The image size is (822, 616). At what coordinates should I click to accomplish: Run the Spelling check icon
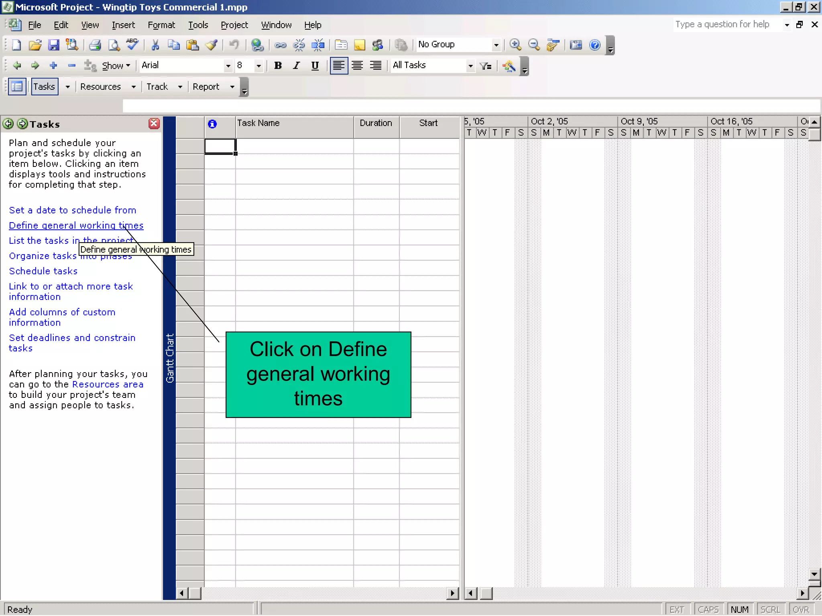pyautogui.click(x=132, y=45)
